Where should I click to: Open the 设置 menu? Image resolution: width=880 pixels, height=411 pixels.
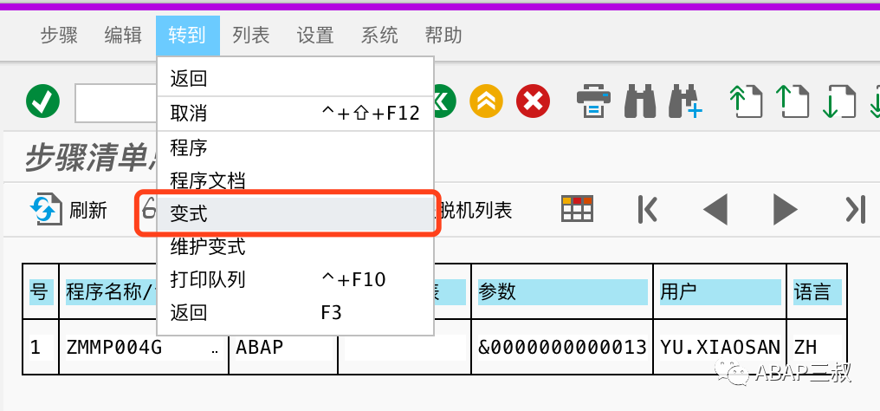[x=315, y=36]
